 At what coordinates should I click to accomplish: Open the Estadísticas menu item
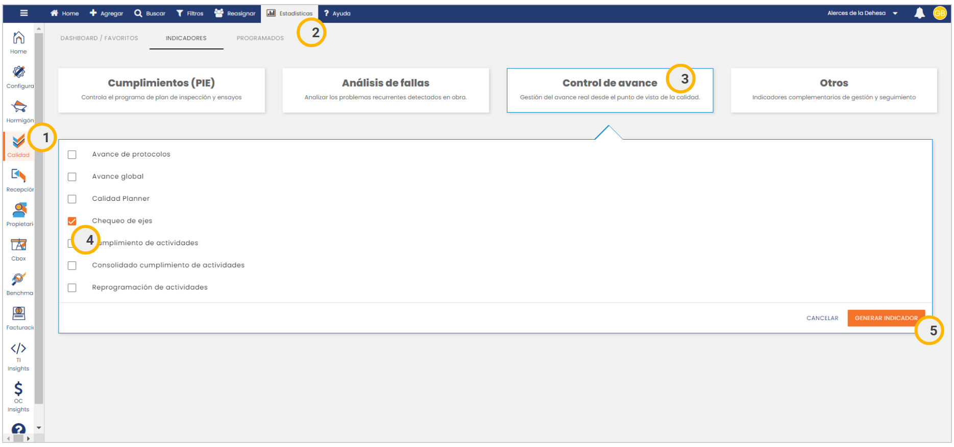pos(290,13)
